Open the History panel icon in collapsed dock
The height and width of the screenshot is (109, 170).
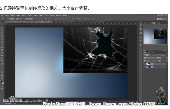pyautogui.click(x=141, y=25)
